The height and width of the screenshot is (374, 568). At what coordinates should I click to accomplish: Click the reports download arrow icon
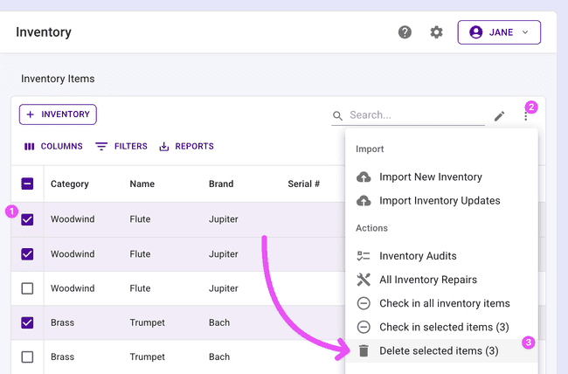pos(164,147)
